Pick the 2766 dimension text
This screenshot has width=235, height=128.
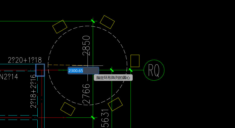tap(86, 94)
